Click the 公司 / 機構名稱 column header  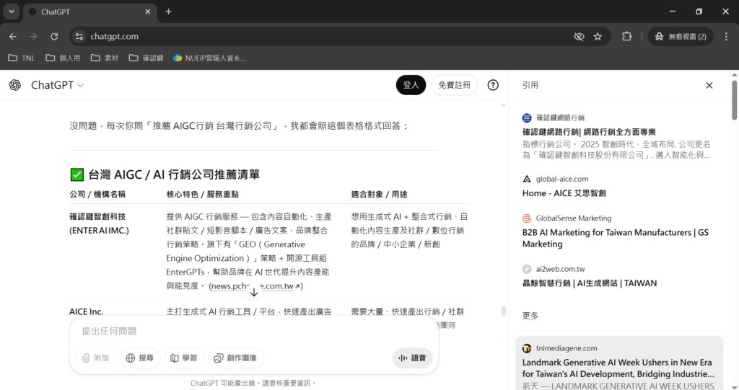(x=97, y=194)
